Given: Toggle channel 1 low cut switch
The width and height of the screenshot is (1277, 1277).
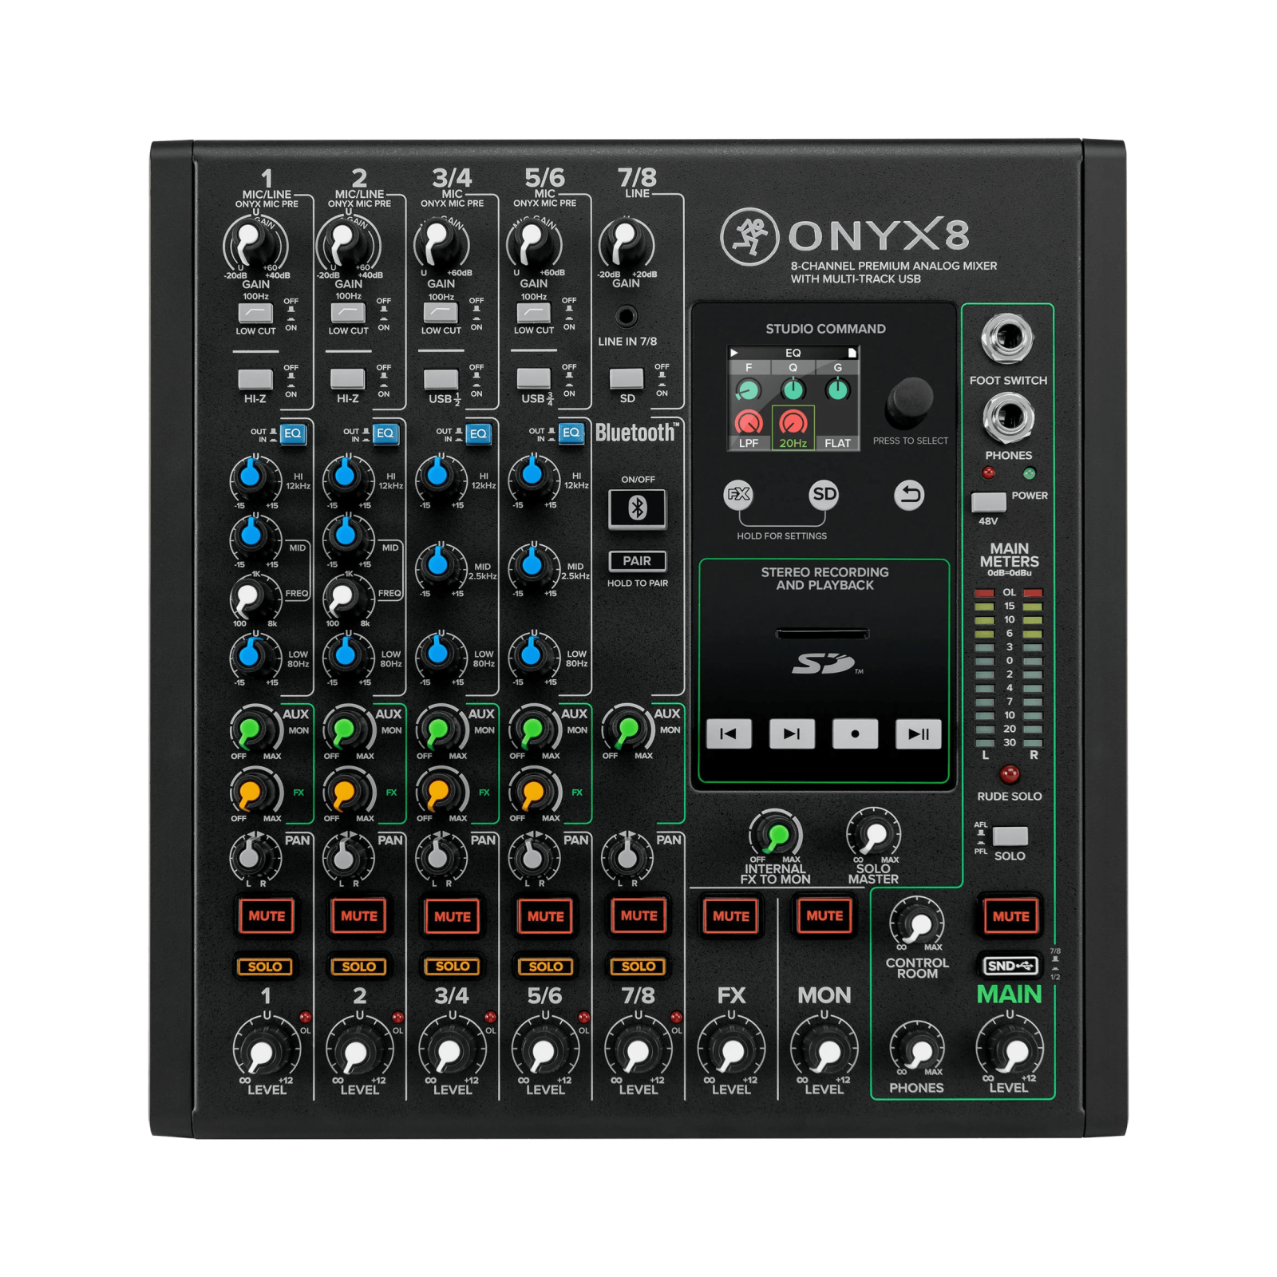Looking at the screenshot, I should tap(255, 312).
